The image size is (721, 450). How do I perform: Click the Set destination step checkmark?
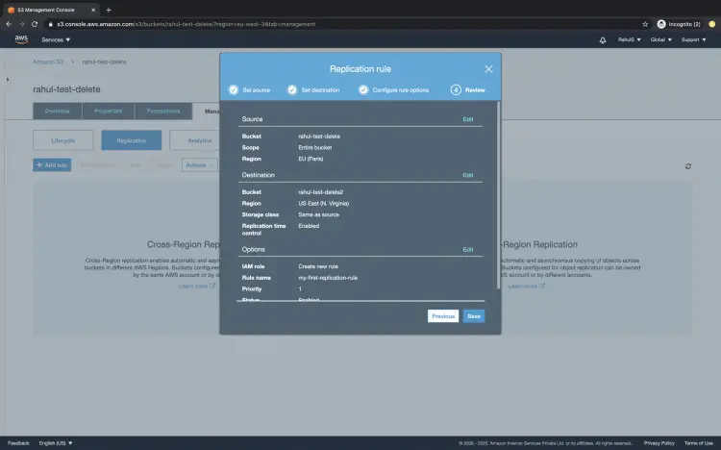pyautogui.click(x=292, y=89)
